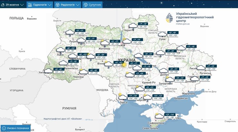Click Ужгород temperature label +6°...+8°
This screenshot has width=238, height=132.
(x=59, y=70)
